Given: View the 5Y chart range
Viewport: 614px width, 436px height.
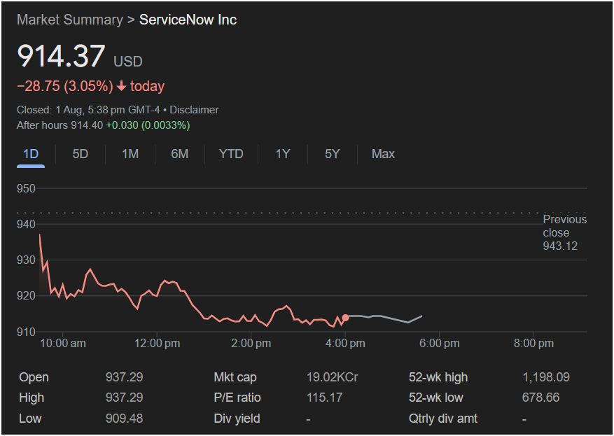Looking at the screenshot, I should pyautogui.click(x=332, y=154).
